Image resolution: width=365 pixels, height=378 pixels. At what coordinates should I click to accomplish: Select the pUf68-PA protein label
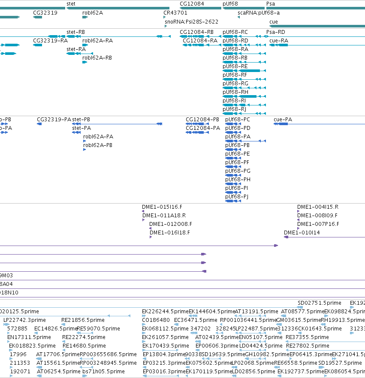[238, 137]
